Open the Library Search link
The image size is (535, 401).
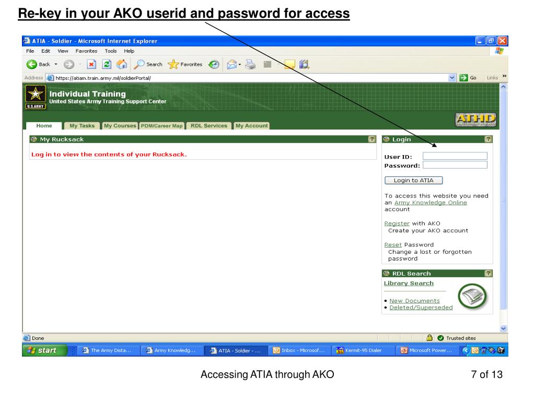point(409,284)
